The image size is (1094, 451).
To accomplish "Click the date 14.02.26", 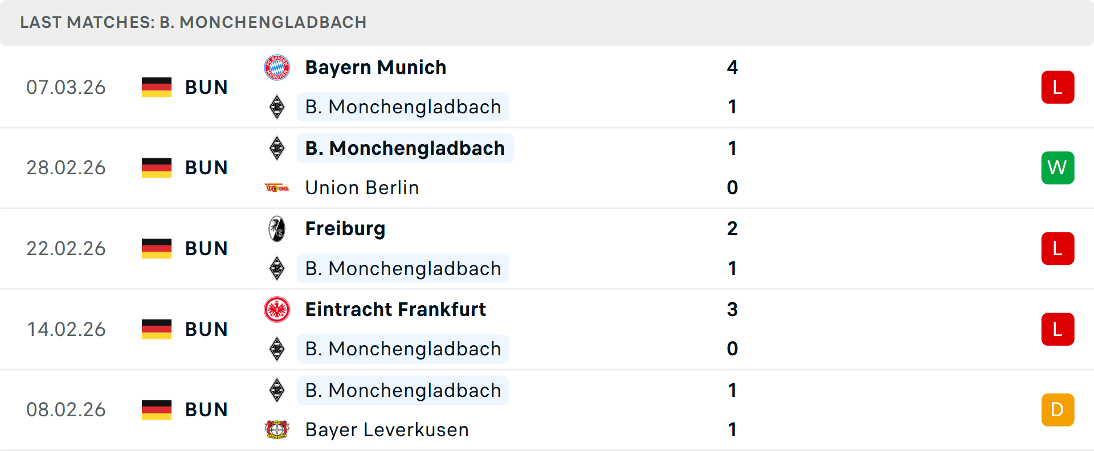I will (x=66, y=329).
